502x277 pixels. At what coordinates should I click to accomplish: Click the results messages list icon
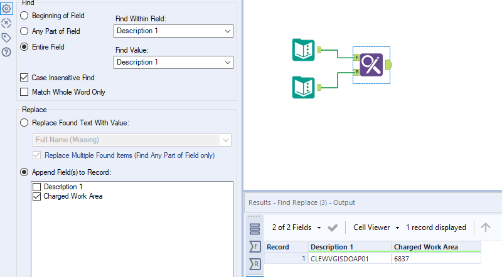point(255,228)
